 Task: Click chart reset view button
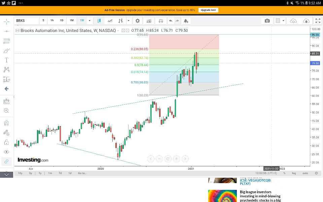[168, 159]
